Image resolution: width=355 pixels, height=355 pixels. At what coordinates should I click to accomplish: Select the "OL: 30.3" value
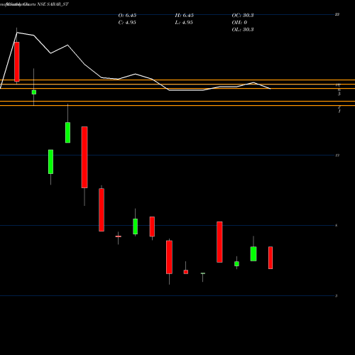pos(243,30)
